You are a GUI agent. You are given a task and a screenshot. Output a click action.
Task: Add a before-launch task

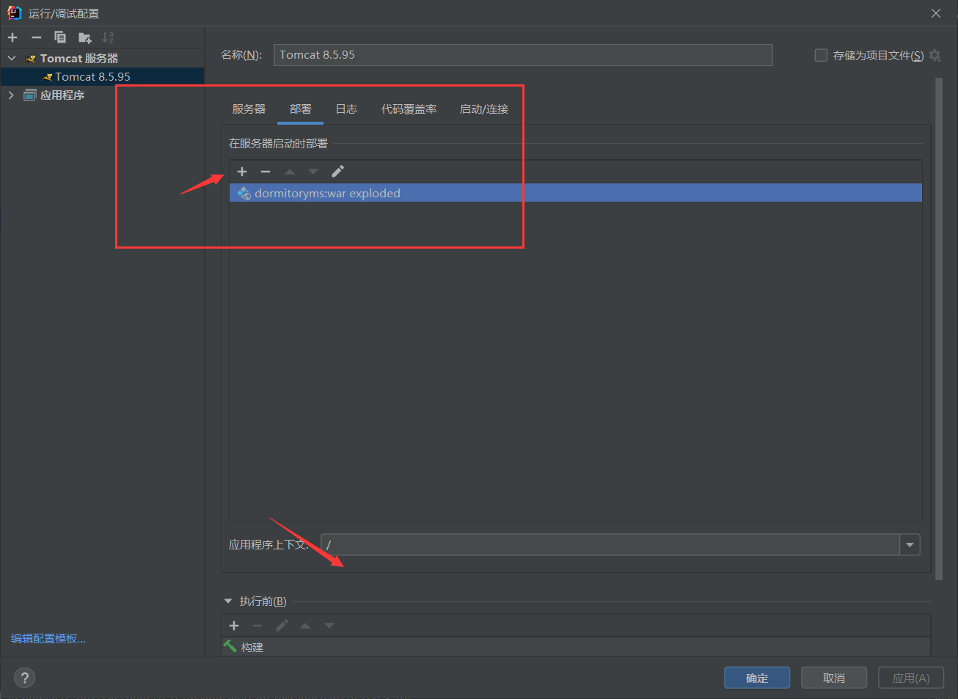(234, 626)
